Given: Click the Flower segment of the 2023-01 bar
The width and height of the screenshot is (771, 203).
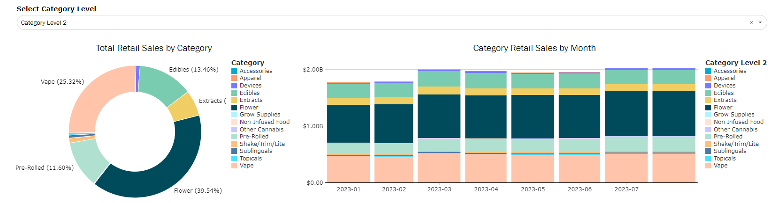Looking at the screenshot, I should click(x=348, y=123).
